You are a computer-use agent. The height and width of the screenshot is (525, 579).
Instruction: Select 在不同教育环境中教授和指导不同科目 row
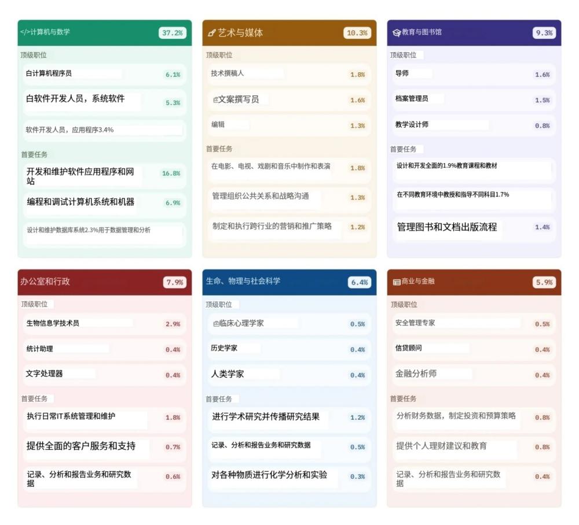point(474,200)
